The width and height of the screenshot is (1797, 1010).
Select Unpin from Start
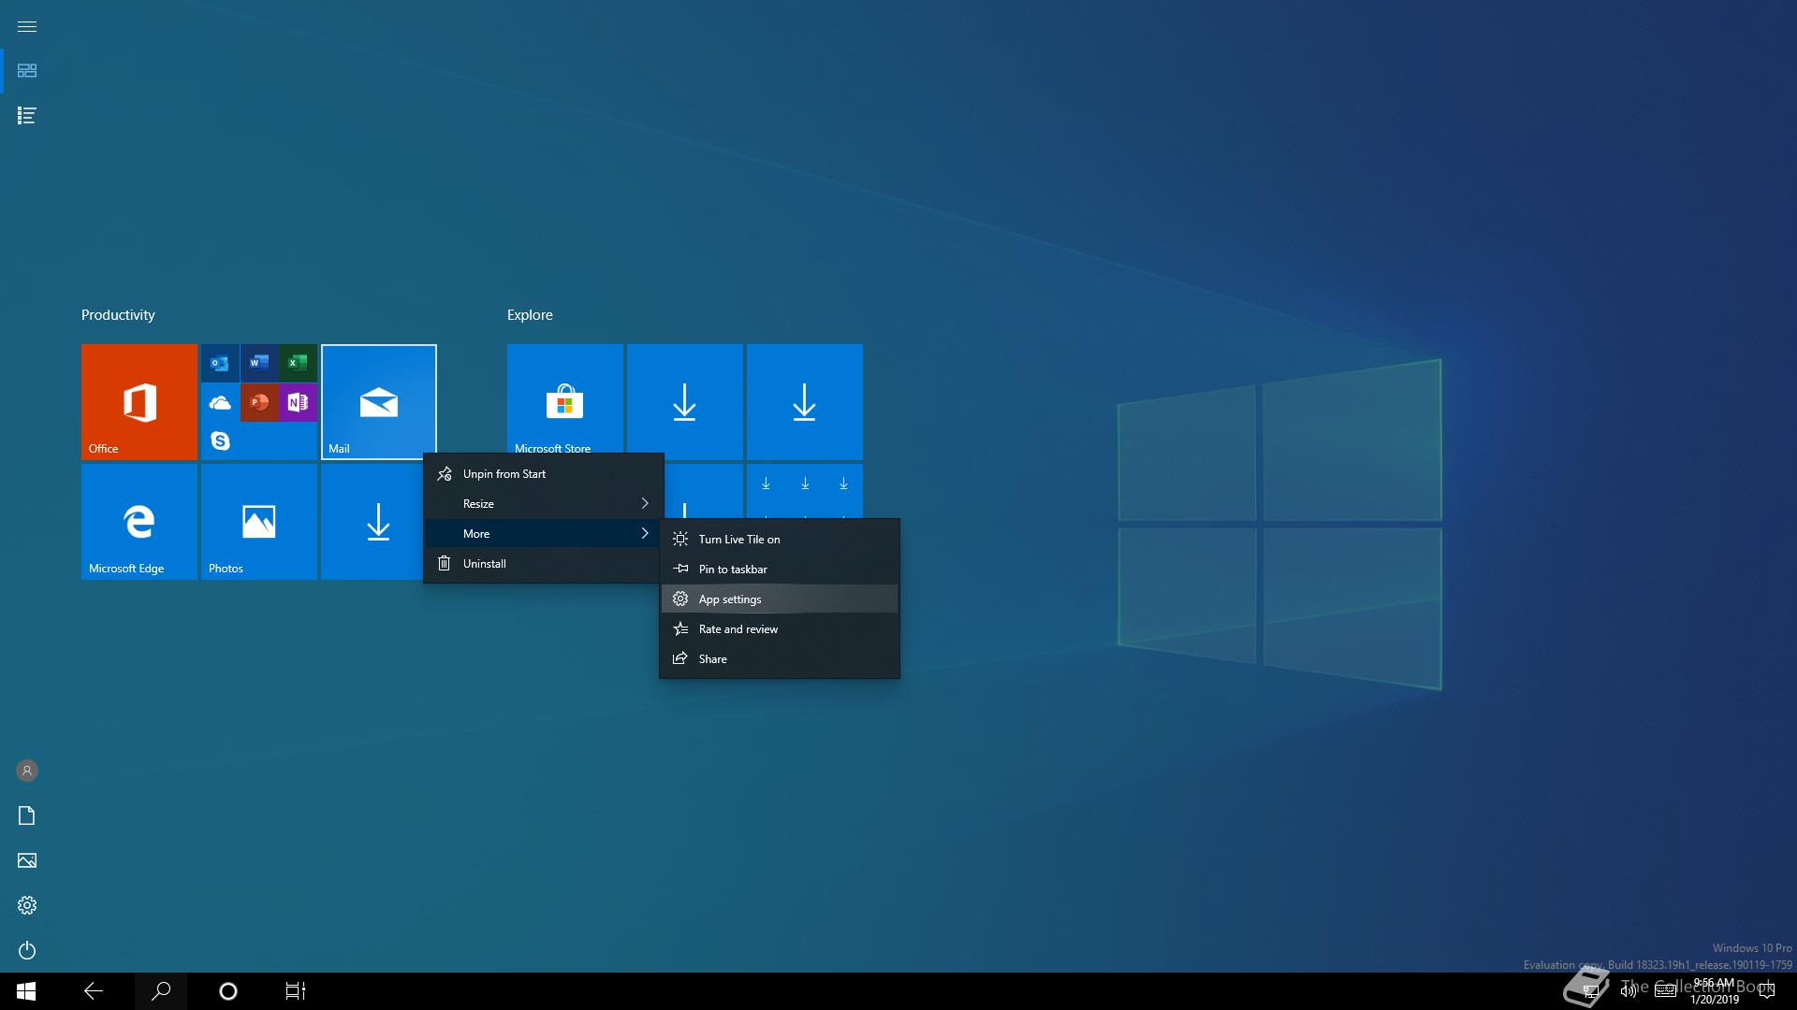[544, 474]
